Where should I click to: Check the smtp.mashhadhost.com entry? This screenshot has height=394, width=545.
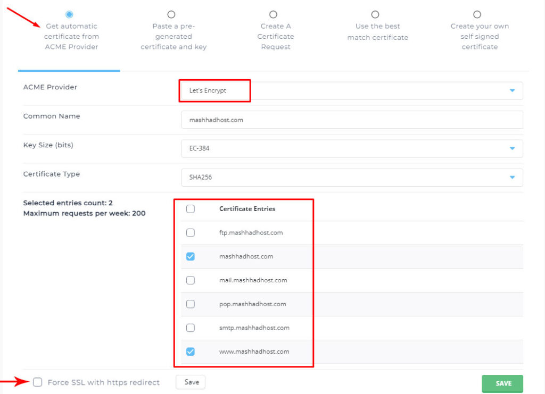point(191,328)
